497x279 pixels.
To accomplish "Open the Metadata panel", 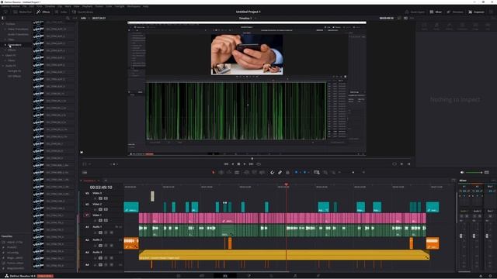I will (x=455, y=12).
